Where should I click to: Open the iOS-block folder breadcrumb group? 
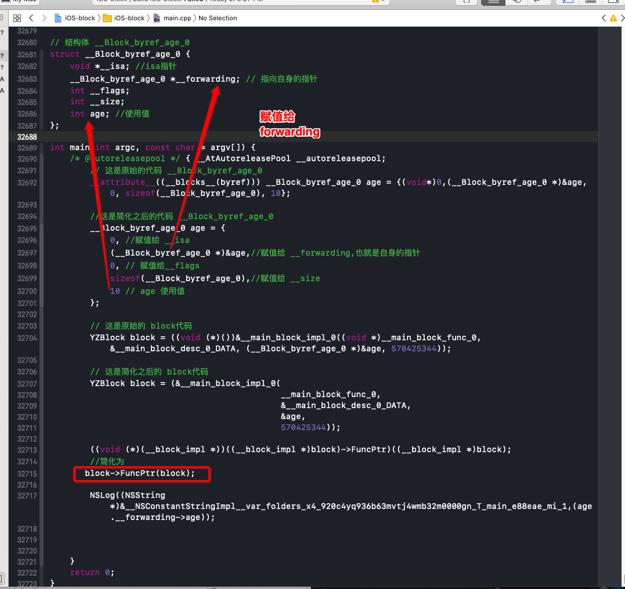(x=124, y=18)
